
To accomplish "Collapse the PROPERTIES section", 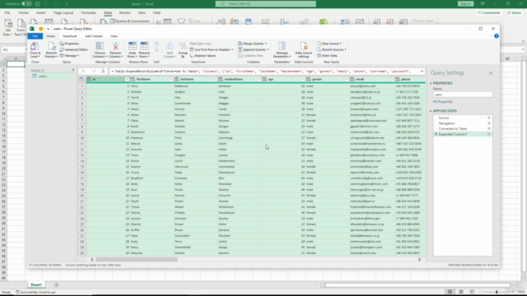I will [431, 83].
